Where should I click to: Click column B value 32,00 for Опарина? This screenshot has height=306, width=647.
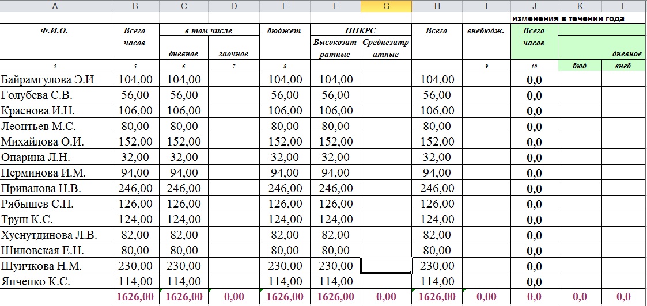pyautogui.click(x=135, y=158)
